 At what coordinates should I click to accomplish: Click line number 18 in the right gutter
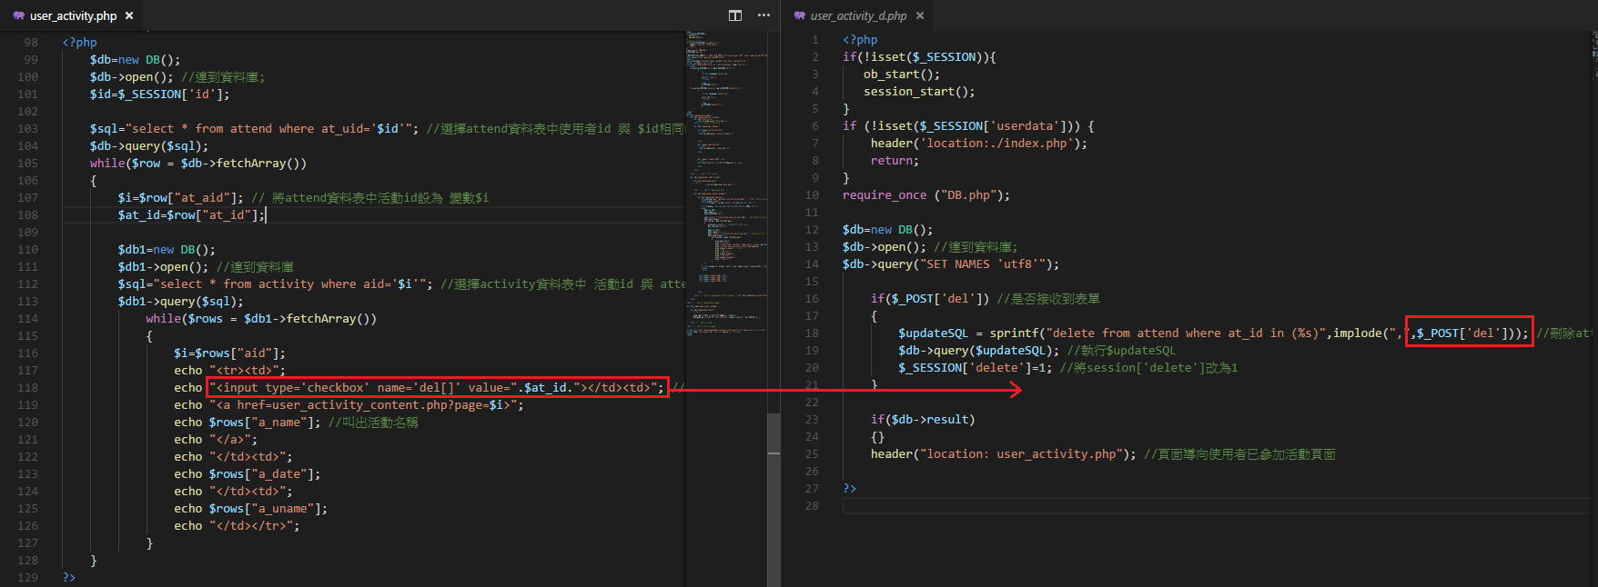[x=812, y=333]
